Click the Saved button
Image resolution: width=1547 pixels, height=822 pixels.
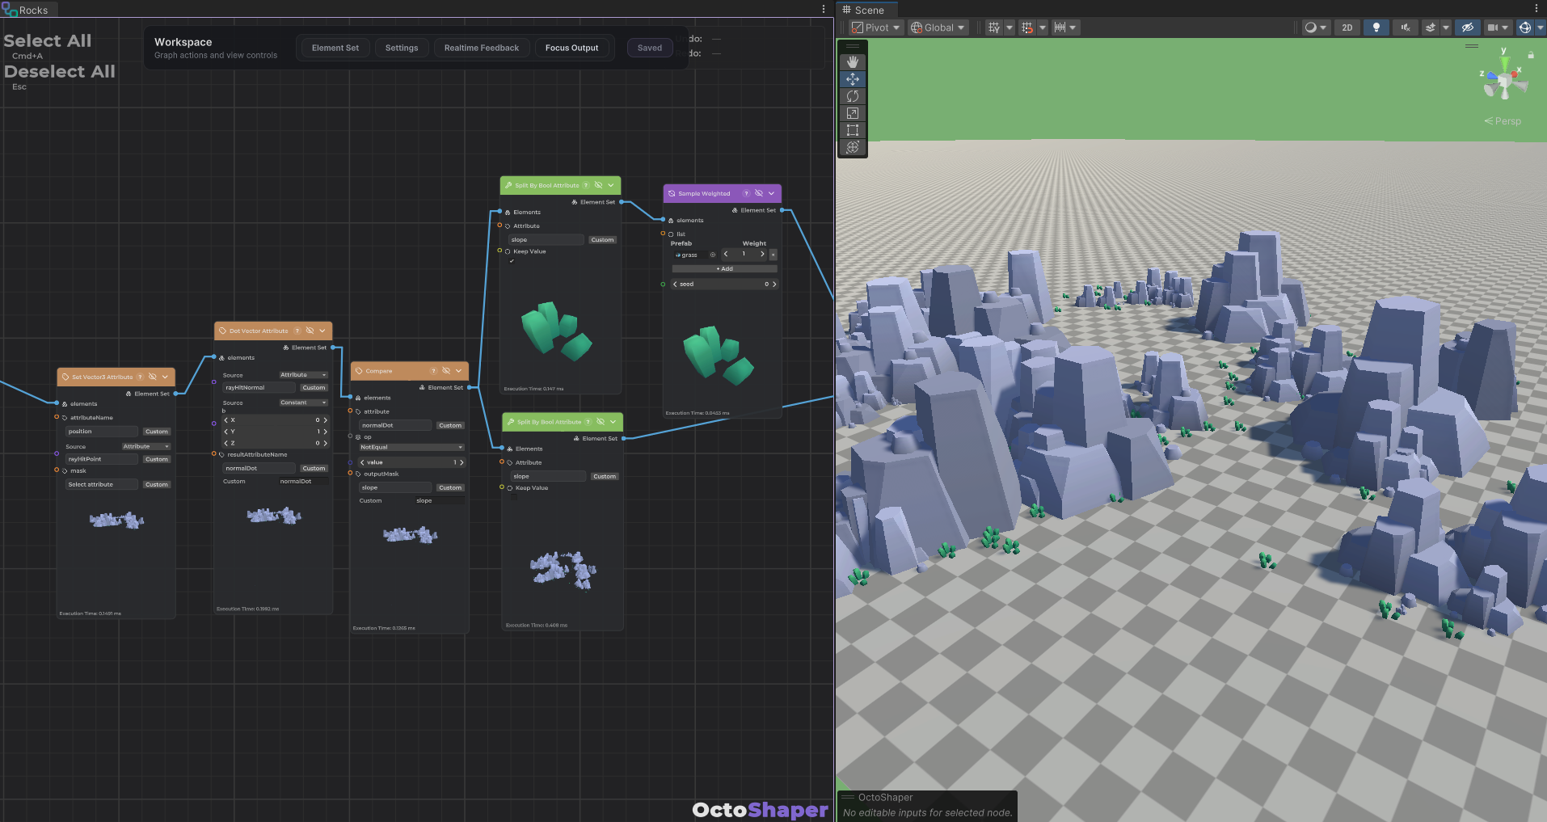650,48
